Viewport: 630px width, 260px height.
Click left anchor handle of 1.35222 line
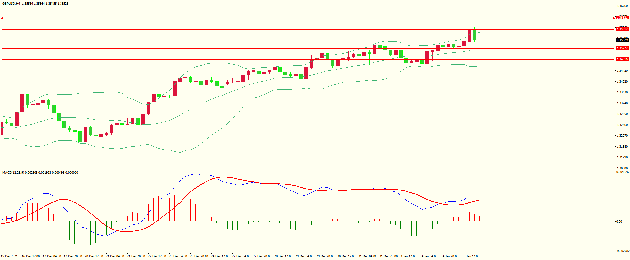point(2,48)
